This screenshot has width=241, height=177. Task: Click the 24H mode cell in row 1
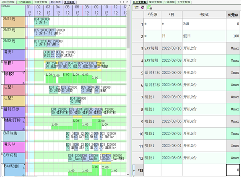click(x=204, y=24)
